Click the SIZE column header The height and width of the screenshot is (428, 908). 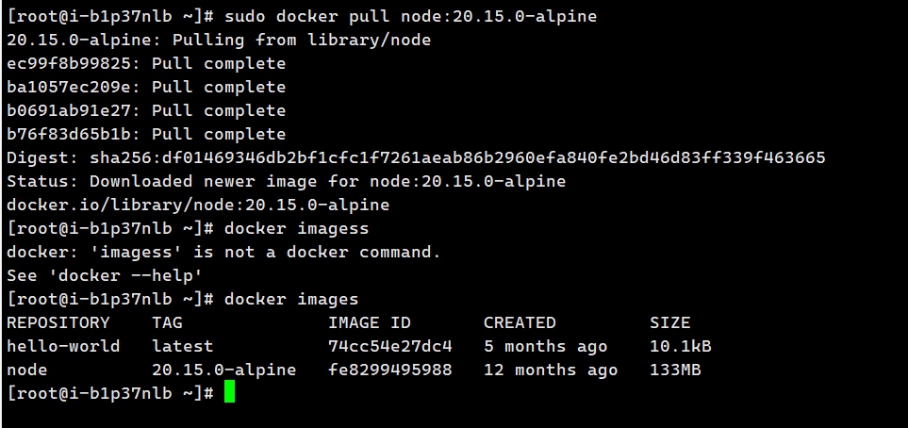[669, 322]
